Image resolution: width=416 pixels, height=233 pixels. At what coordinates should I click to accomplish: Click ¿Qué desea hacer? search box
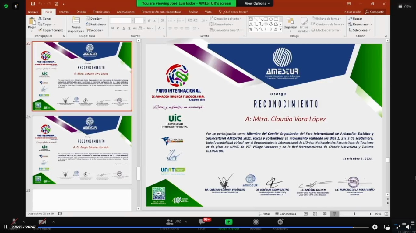pos(234,12)
